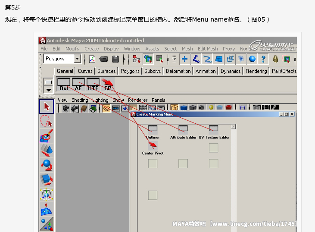Click the UTE shelf button
Image resolution: width=315 pixels, height=232 pixels.
click(93, 84)
